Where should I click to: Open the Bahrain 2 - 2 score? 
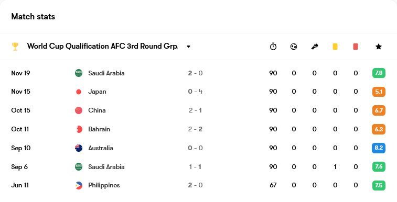(195, 129)
